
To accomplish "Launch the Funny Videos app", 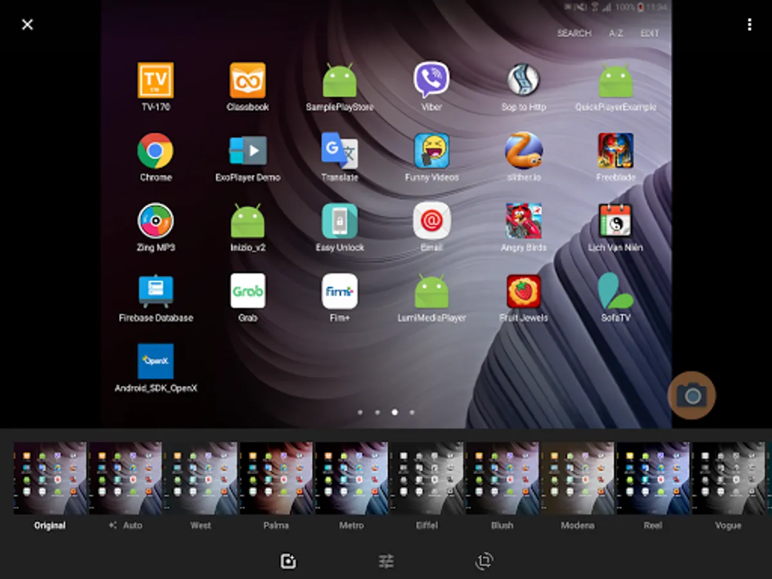I will [x=432, y=151].
